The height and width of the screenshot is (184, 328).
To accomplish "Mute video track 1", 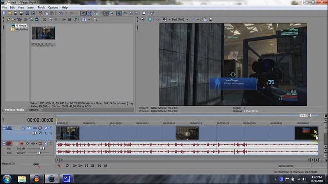I will [x=46, y=128].
